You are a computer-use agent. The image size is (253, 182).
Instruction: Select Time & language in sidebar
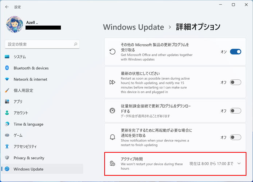(42, 124)
